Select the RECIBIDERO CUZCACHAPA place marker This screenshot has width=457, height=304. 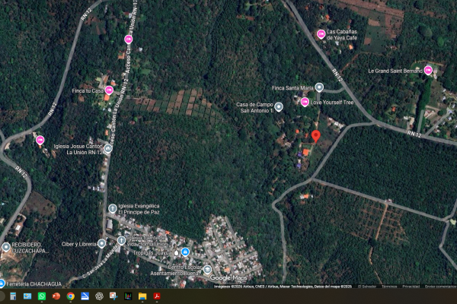click(6, 247)
